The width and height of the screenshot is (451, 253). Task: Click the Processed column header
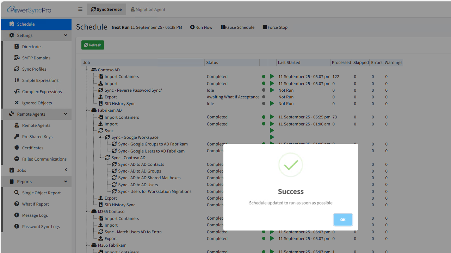[x=341, y=63]
